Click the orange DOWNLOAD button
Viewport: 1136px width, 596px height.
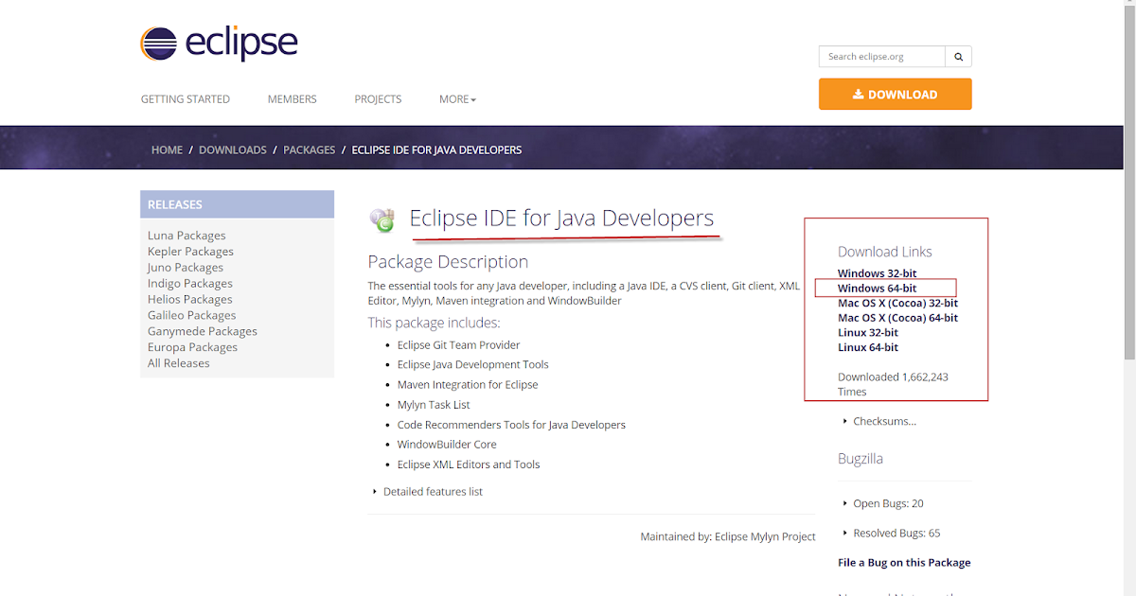896,95
